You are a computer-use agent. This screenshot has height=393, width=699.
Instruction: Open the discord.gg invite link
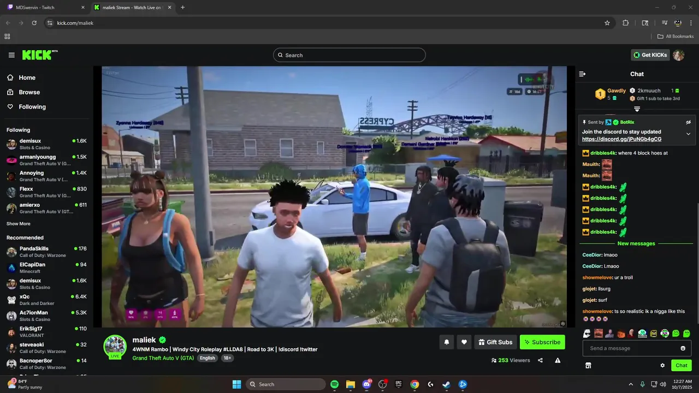click(621, 139)
